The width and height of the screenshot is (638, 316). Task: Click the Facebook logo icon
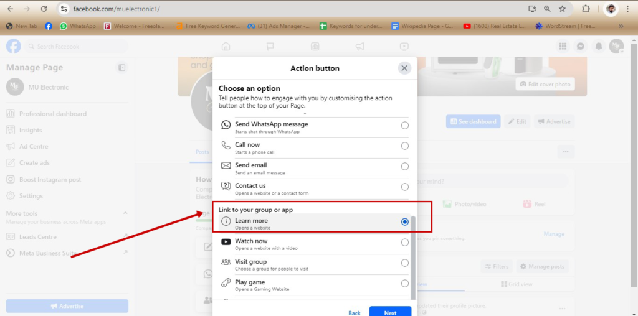pos(14,46)
